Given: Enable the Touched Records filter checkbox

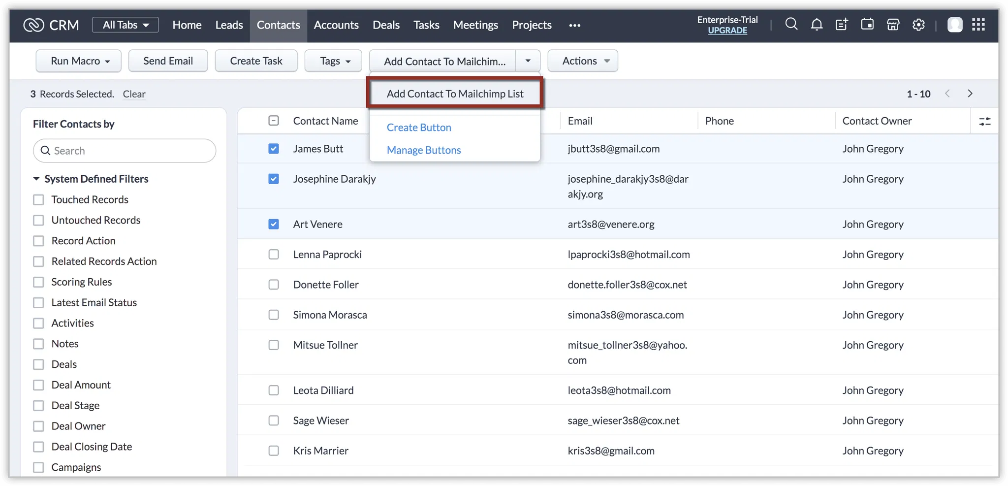Looking at the screenshot, I should [38, 200].
